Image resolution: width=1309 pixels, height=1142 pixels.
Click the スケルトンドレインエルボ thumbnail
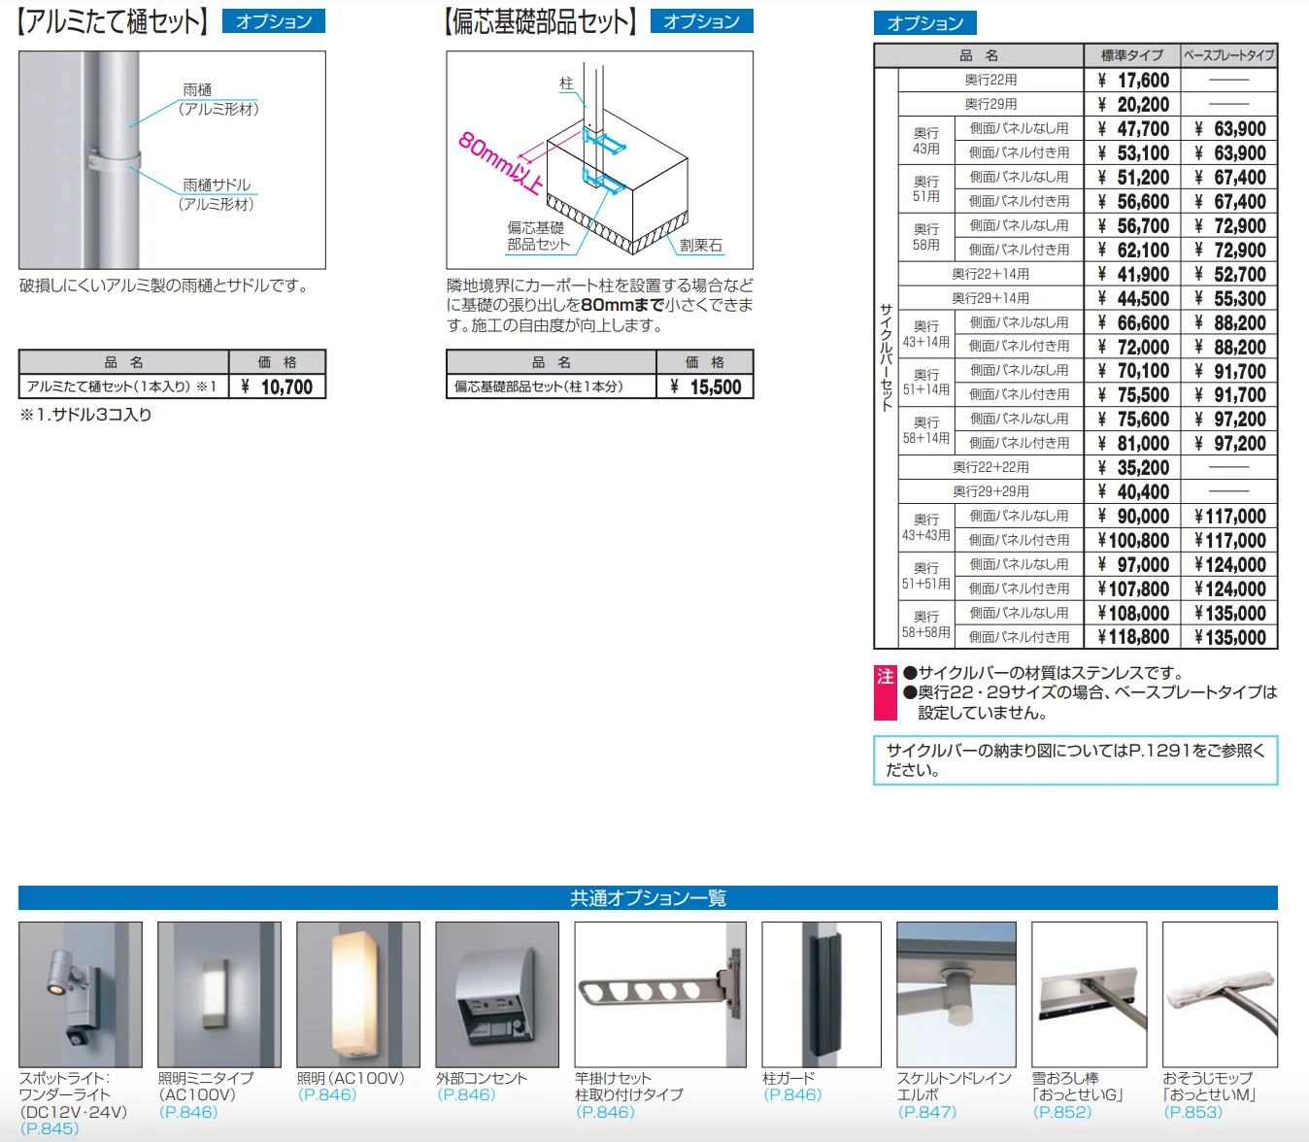coord(957,994)
